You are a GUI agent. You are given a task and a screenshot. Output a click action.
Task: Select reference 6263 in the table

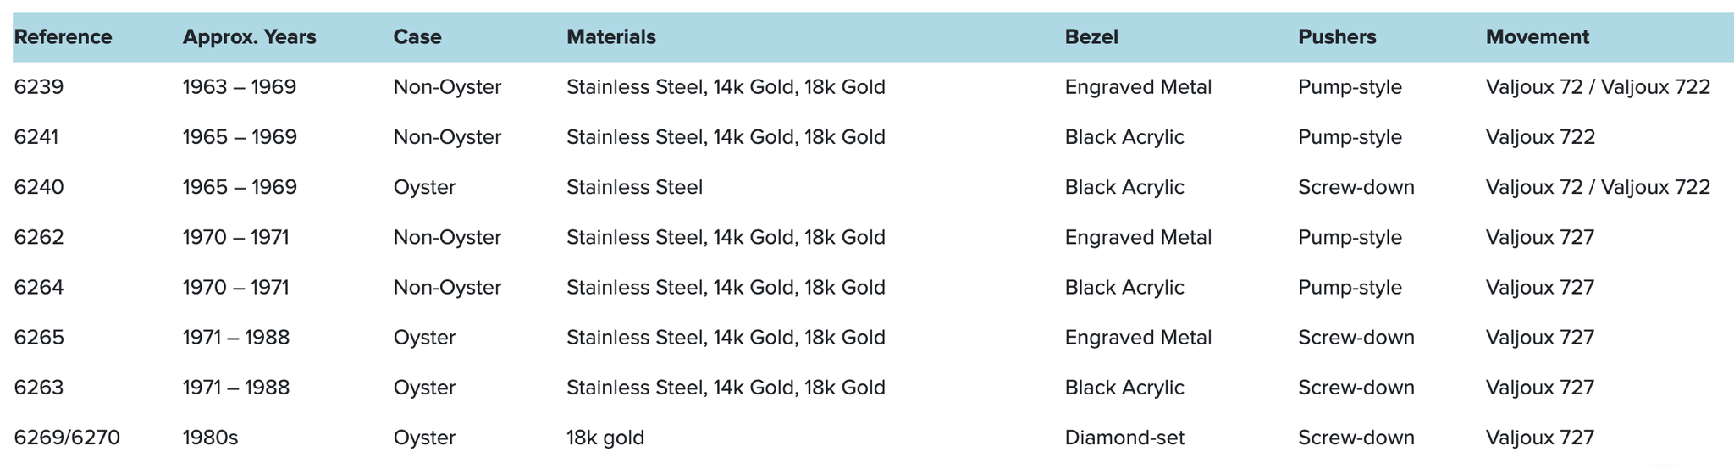click(39, 388)
